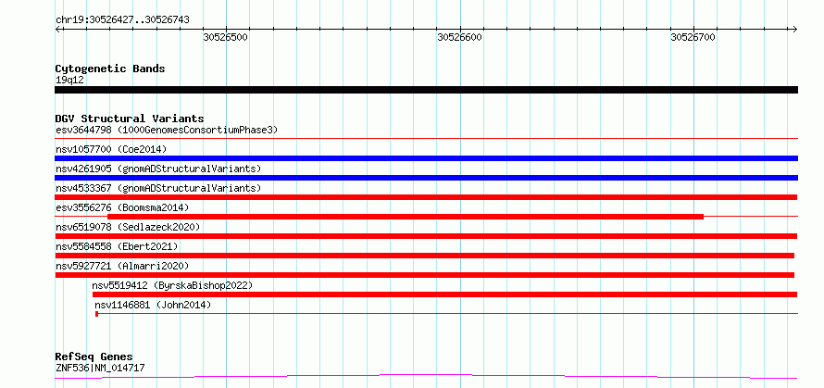Select the red nsv6519078 variant bar
The image size is (824, 388).
426,236
